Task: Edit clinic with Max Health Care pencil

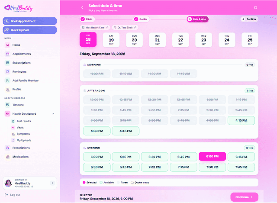Action: tap(107, 28)
